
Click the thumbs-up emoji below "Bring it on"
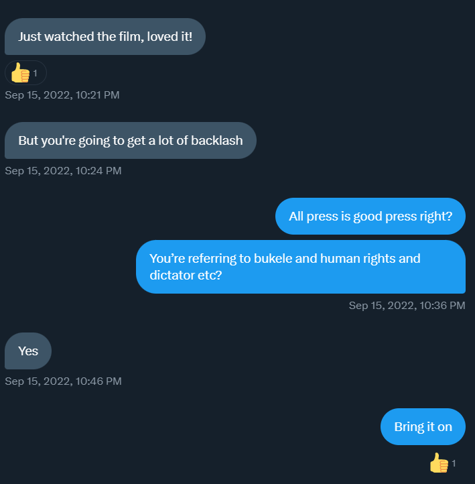[439, 463]
